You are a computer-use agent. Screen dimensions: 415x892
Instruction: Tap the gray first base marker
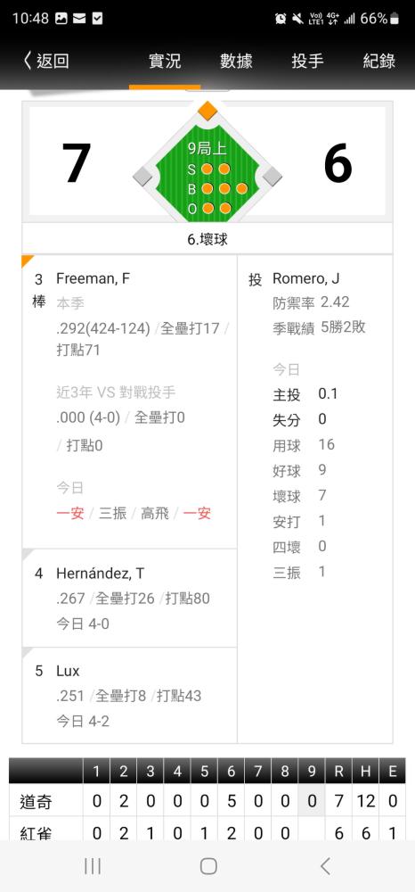(272, 177)
